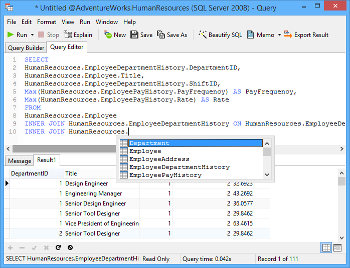Click the Department table icon in autocomplete

point(124,143)
